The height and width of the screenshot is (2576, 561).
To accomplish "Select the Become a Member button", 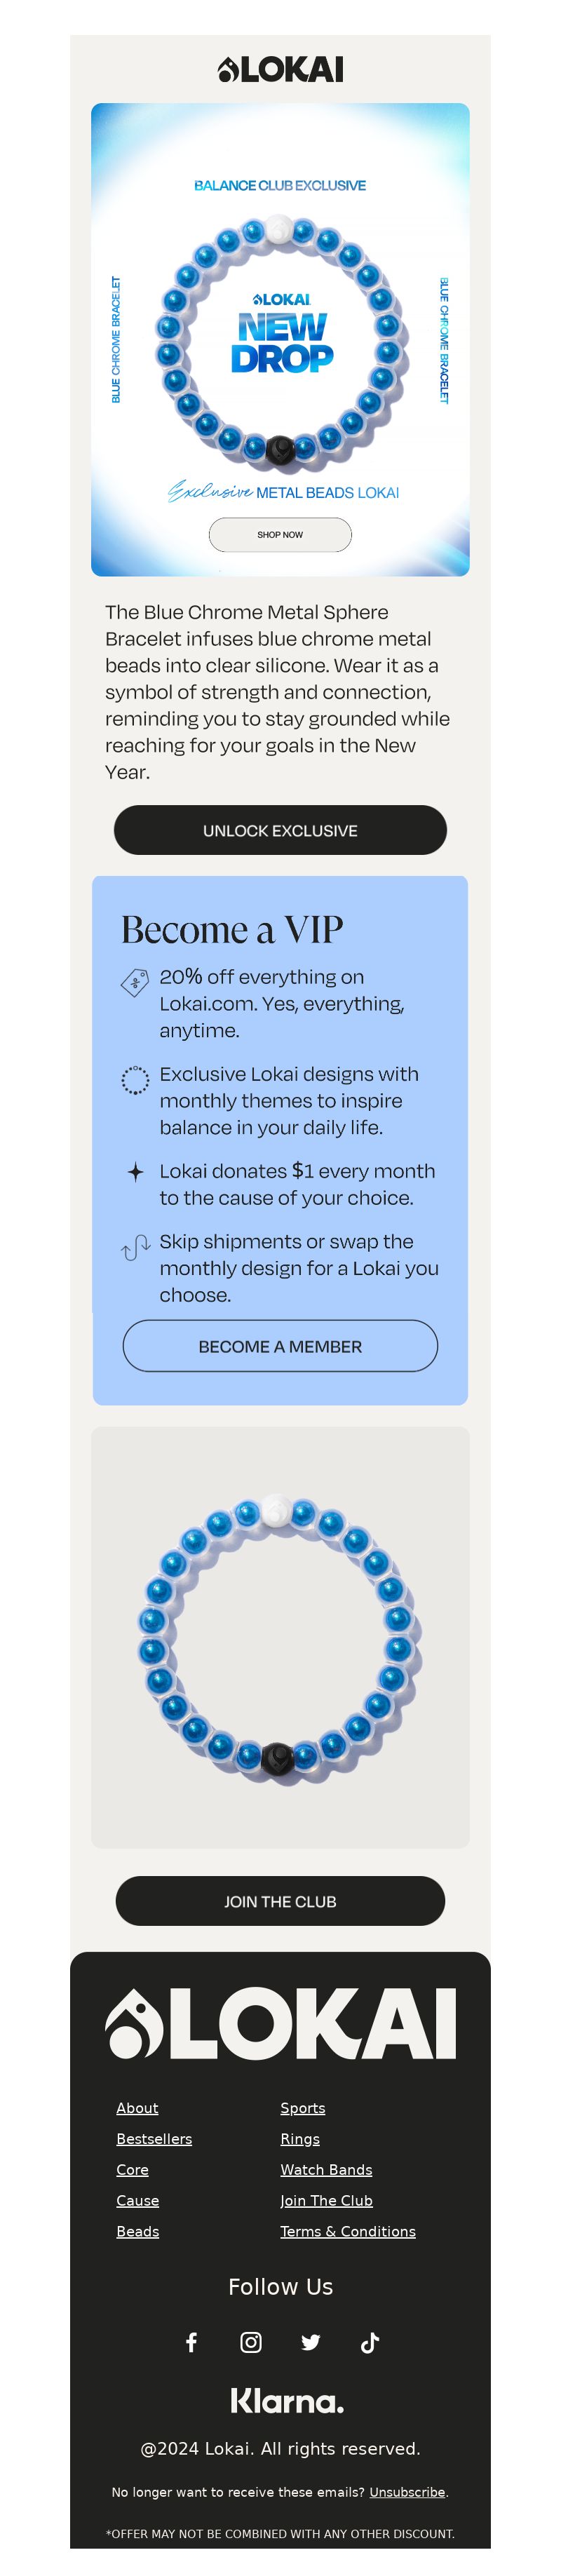I will (x=280, y=1346).
